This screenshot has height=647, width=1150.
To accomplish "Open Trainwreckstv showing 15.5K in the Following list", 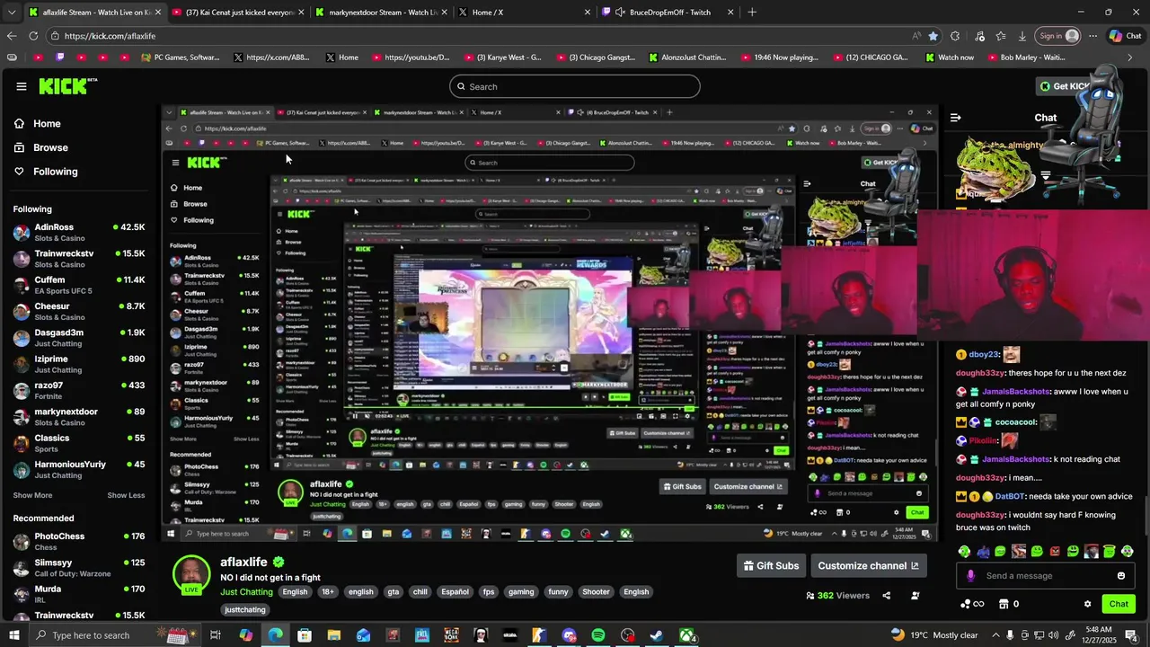I will 79,259.
